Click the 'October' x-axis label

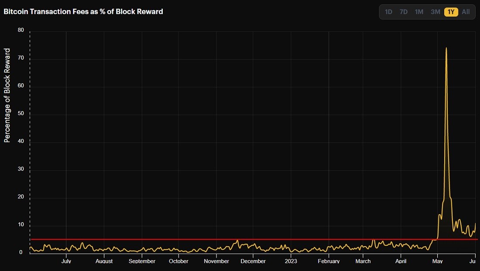point(179,261)
